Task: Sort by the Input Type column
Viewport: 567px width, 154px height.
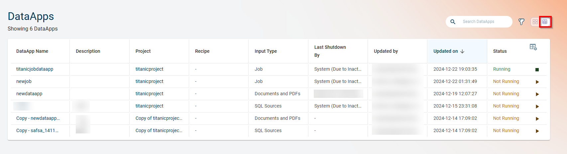Action: tap(266, 51)
